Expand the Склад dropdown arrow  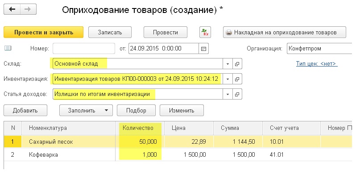point(228,64)
